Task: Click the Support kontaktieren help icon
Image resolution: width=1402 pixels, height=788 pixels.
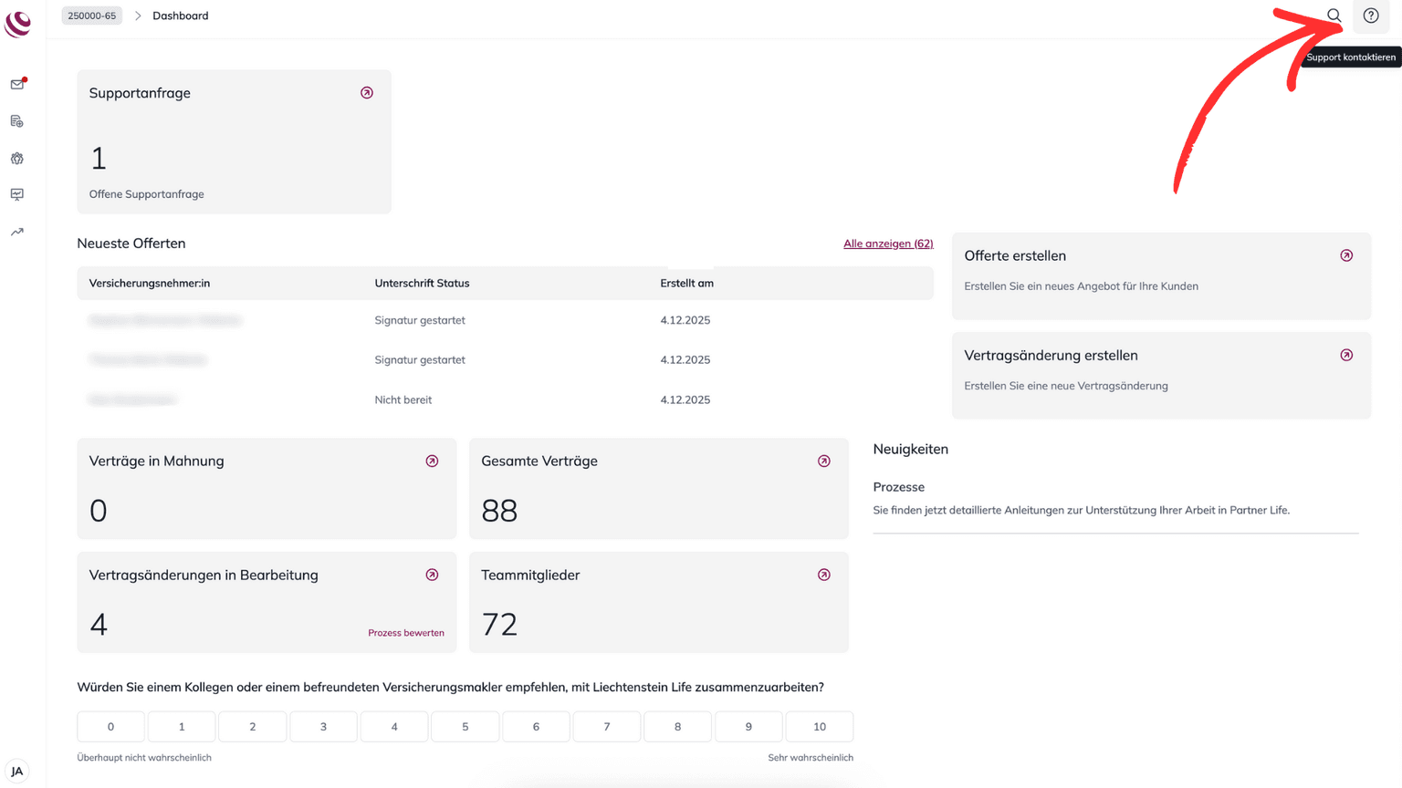Action: click(x=1370, y=16)
